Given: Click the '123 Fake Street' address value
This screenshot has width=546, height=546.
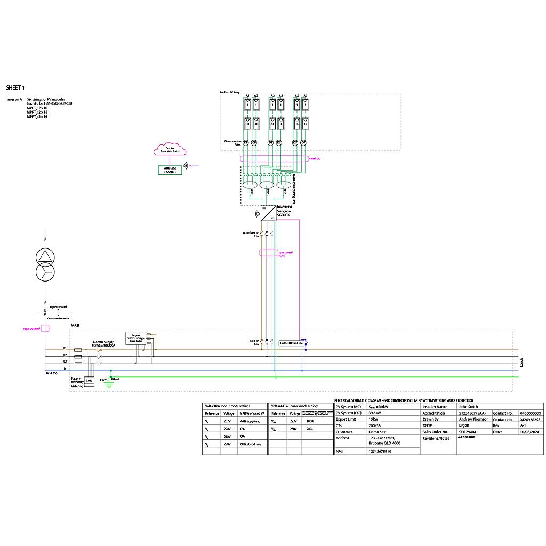Looking at the screenshot, I should click(x=382, y=438).
